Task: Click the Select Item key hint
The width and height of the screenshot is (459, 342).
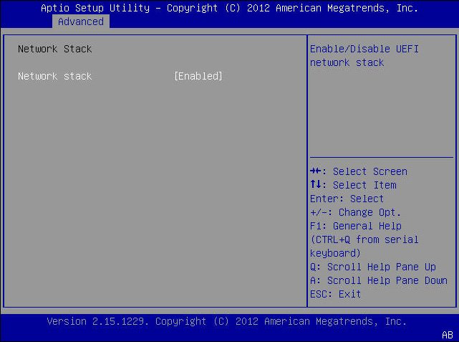Action: (353, 185)
